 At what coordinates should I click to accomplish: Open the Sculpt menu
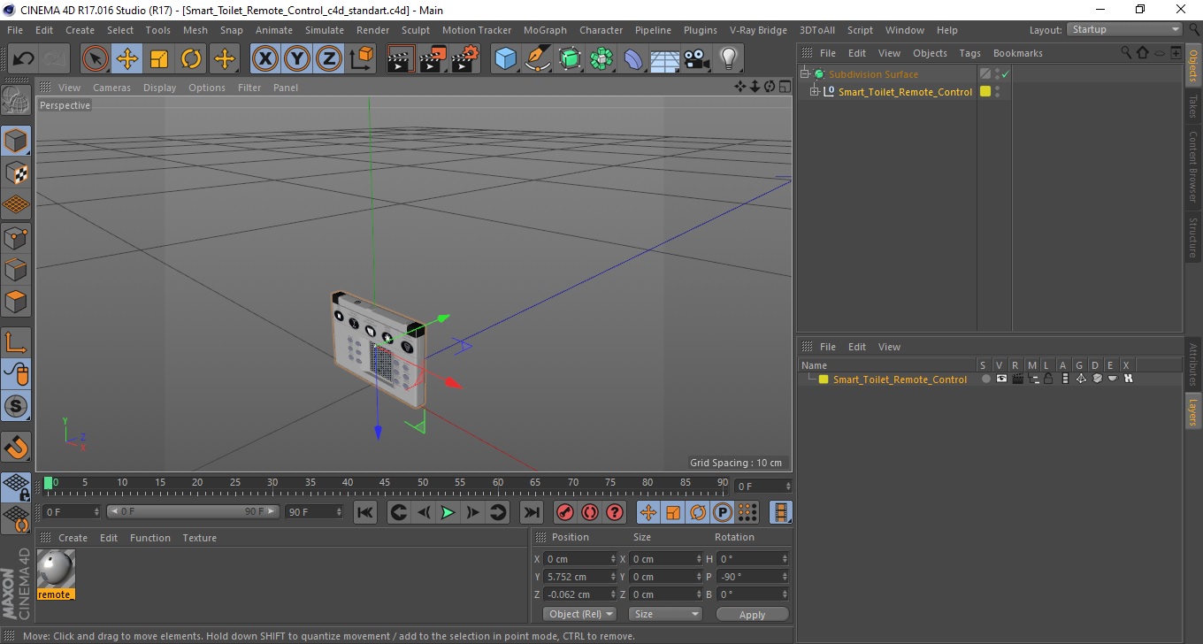(416, 30)
